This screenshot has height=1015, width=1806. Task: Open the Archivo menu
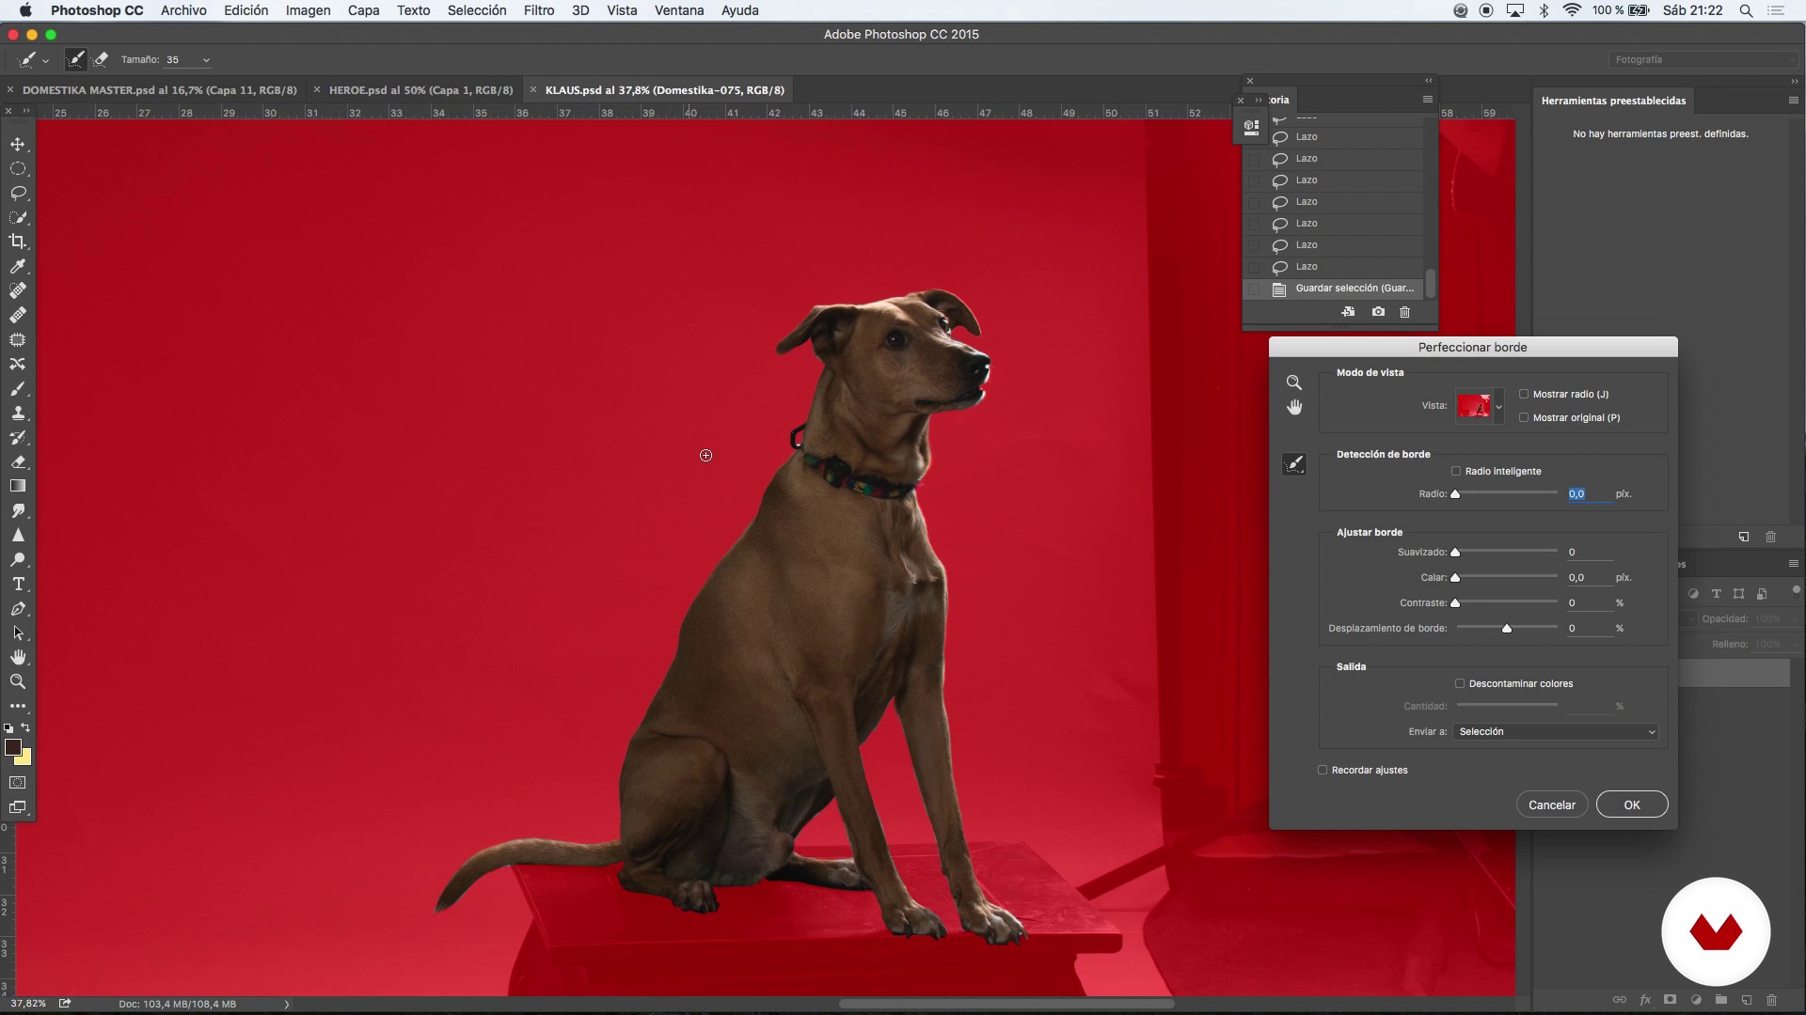tap(183, 10)
